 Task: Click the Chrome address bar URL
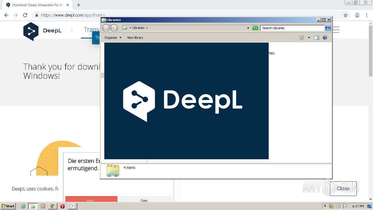[x=73, y=15]
